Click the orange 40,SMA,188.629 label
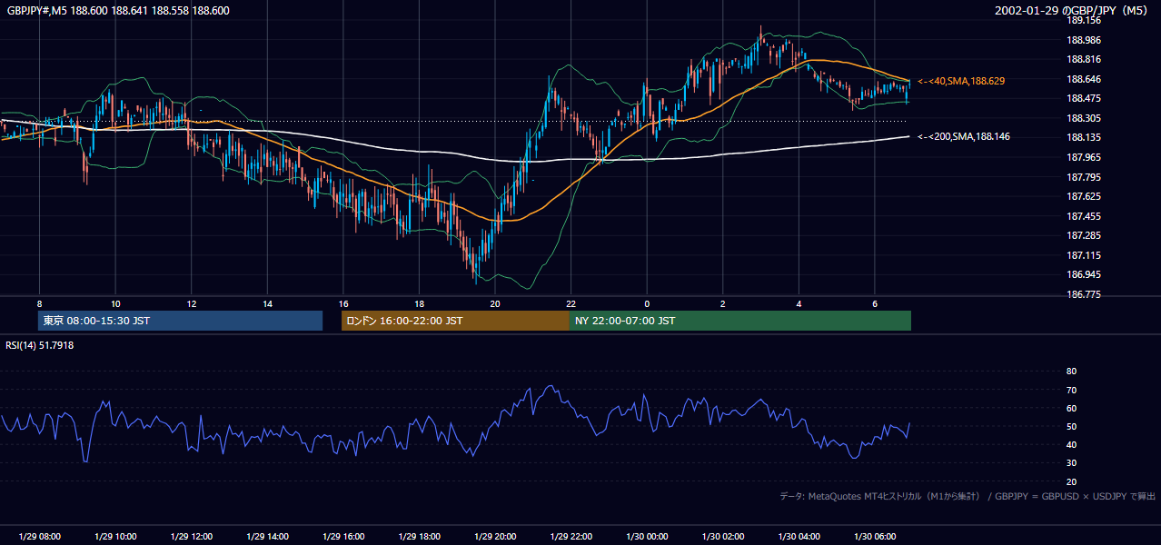This screenshot has width=1161, height=545. (961, 82)
